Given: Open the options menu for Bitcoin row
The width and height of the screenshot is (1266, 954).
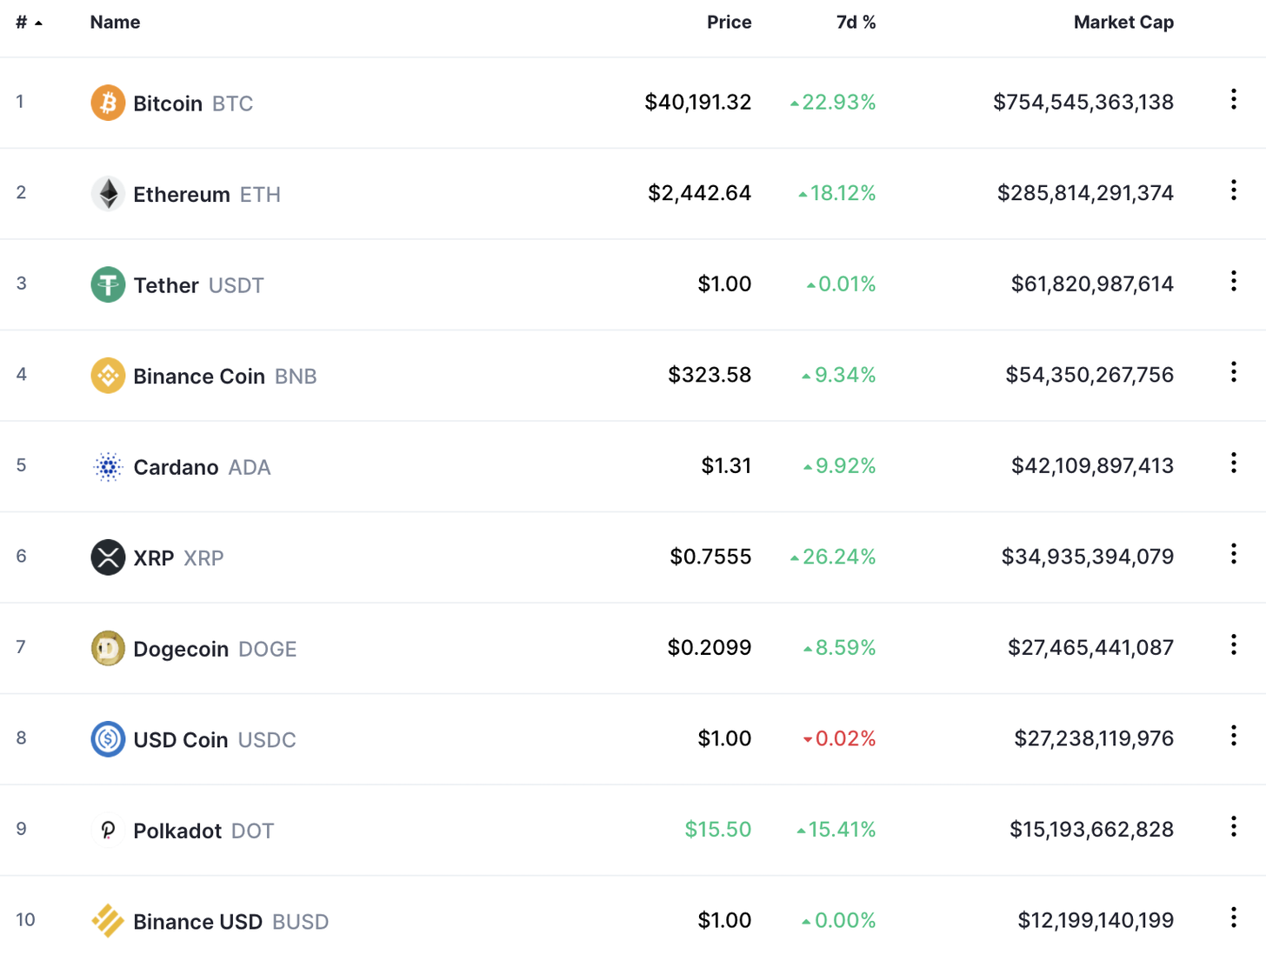Looking at the screenshot, I should click(x=1233, y=99).
